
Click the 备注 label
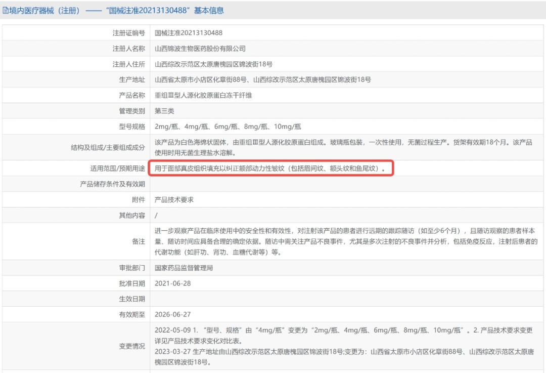tap(139, 241)
